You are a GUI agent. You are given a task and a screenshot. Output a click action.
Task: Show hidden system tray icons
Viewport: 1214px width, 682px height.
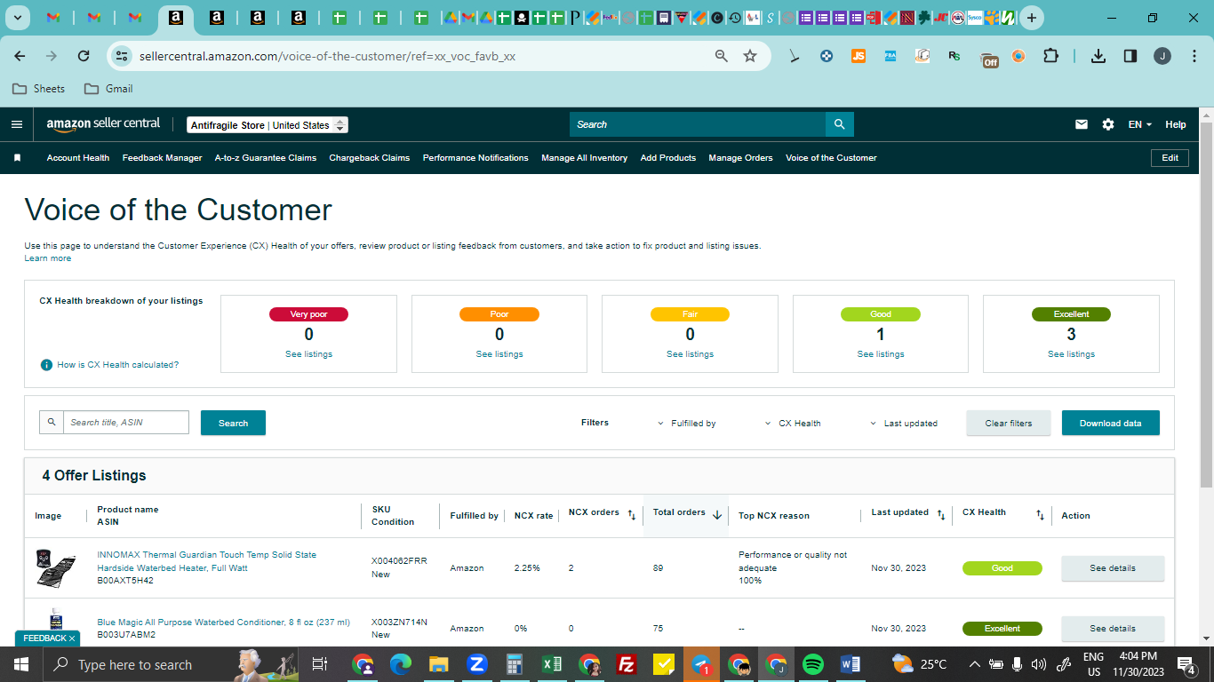975,664
